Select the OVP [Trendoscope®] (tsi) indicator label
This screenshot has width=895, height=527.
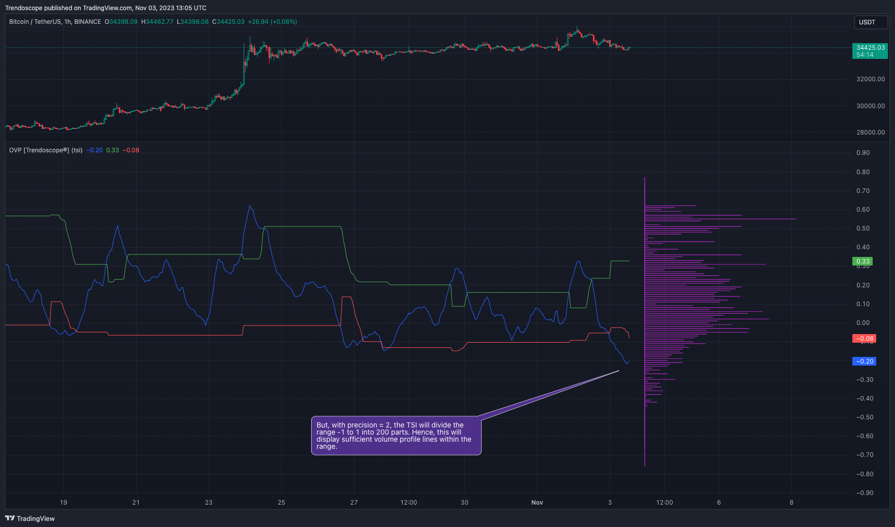[46, 150]
